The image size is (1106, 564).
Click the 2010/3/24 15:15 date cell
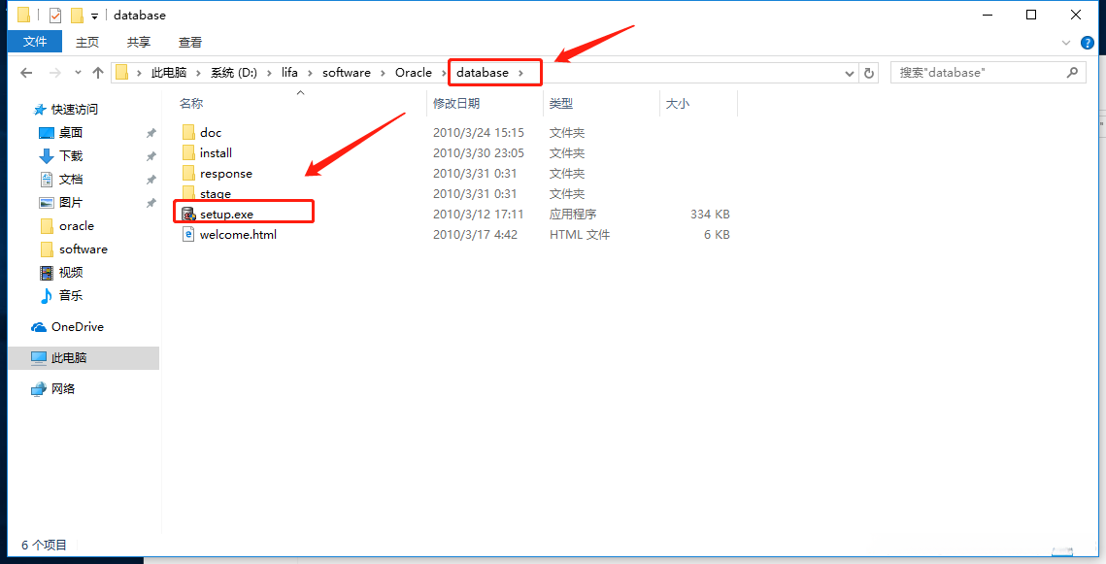479,133
